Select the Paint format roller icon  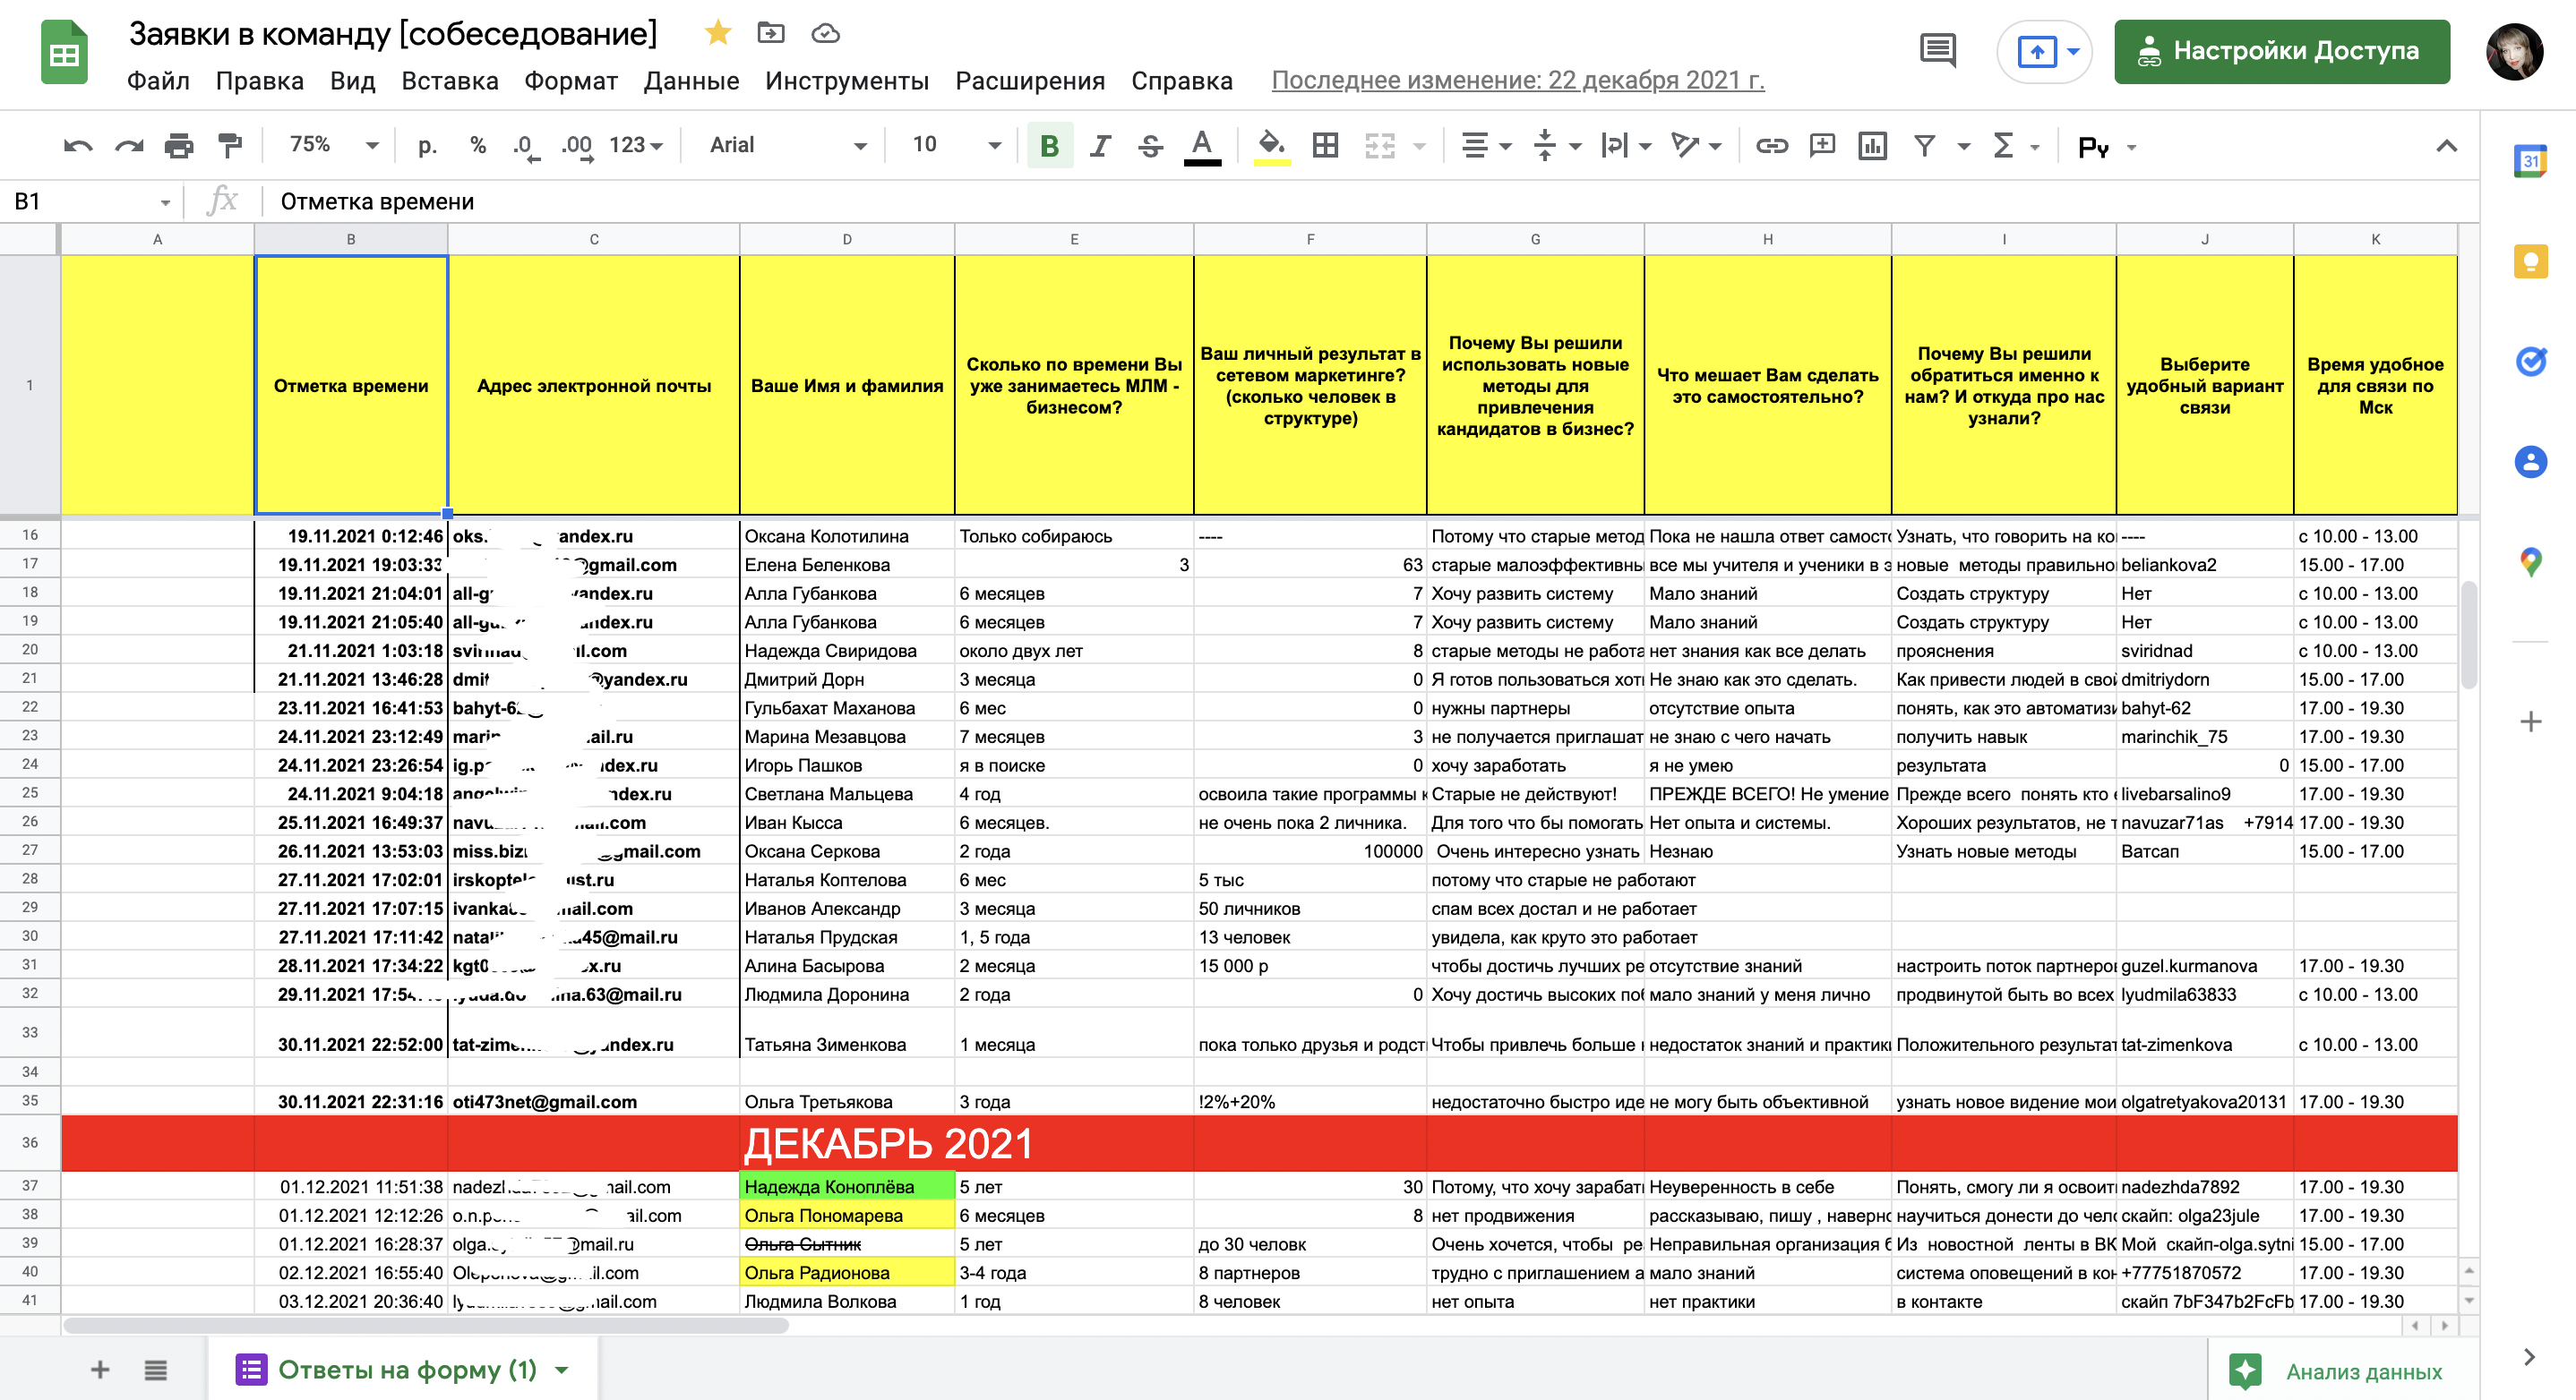click(230, 146)
